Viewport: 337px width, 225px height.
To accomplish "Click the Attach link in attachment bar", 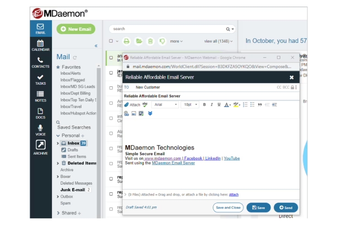I will coord(234,195).
